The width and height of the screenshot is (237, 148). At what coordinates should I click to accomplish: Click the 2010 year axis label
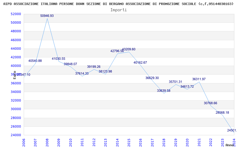coord(71,142)
